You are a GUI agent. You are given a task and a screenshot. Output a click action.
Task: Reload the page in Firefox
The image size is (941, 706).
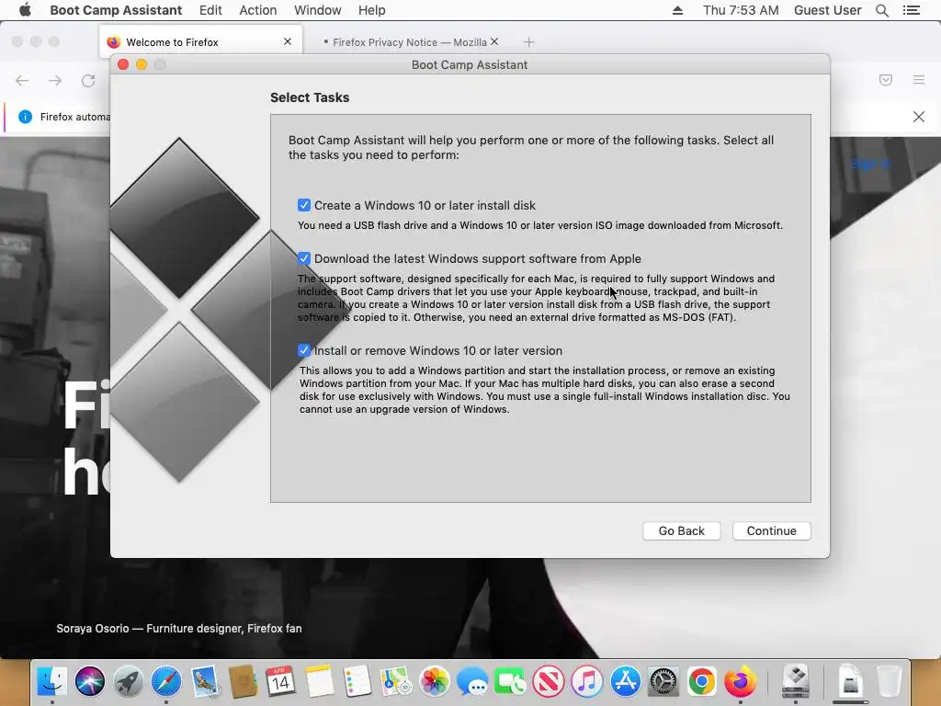point(88,81)
